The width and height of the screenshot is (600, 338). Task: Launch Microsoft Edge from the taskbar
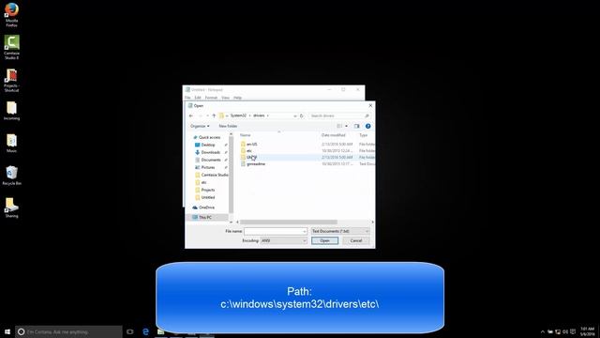[x=146, y=331]
